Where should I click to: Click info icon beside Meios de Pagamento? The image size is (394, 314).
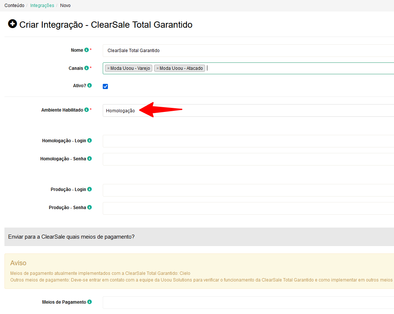click(x=89, y=302)
